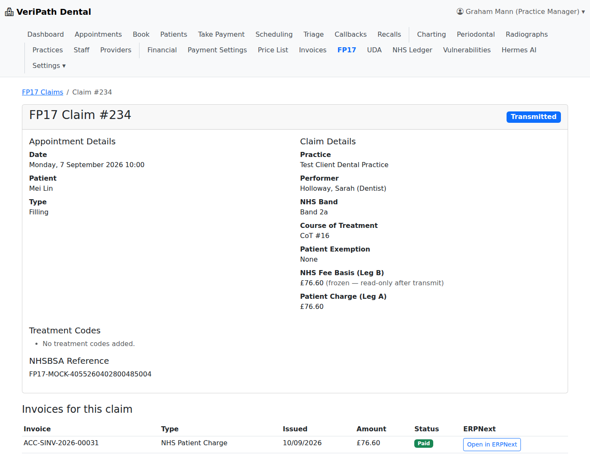Click the performer Holloway, Sarah (Dentist)
The image size is (590, 460).
[x=343, y=188]
